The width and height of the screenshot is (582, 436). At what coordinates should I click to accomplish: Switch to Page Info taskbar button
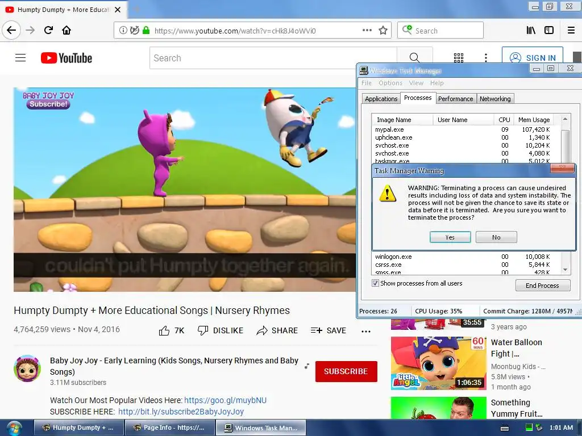pyautogui.click(x=169, y=427)
